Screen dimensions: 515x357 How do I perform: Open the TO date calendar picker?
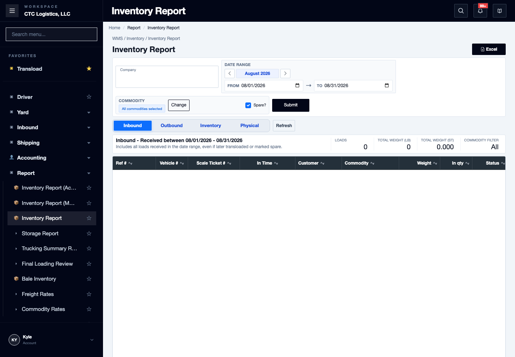pos(387,86)
